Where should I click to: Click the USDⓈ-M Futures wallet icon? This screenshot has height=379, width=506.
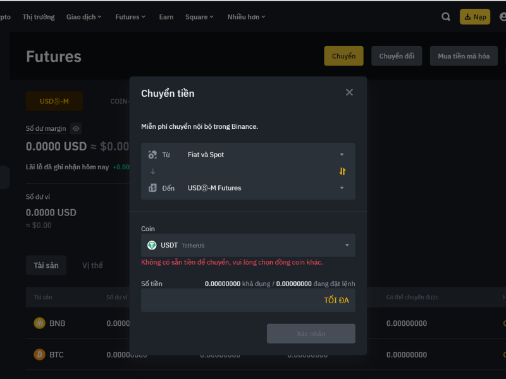[x=152, y=188]
